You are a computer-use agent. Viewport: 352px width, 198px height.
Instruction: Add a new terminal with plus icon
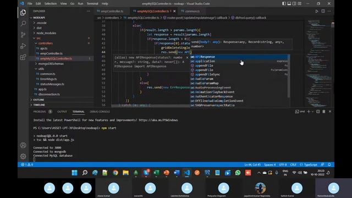click(309, 112)
